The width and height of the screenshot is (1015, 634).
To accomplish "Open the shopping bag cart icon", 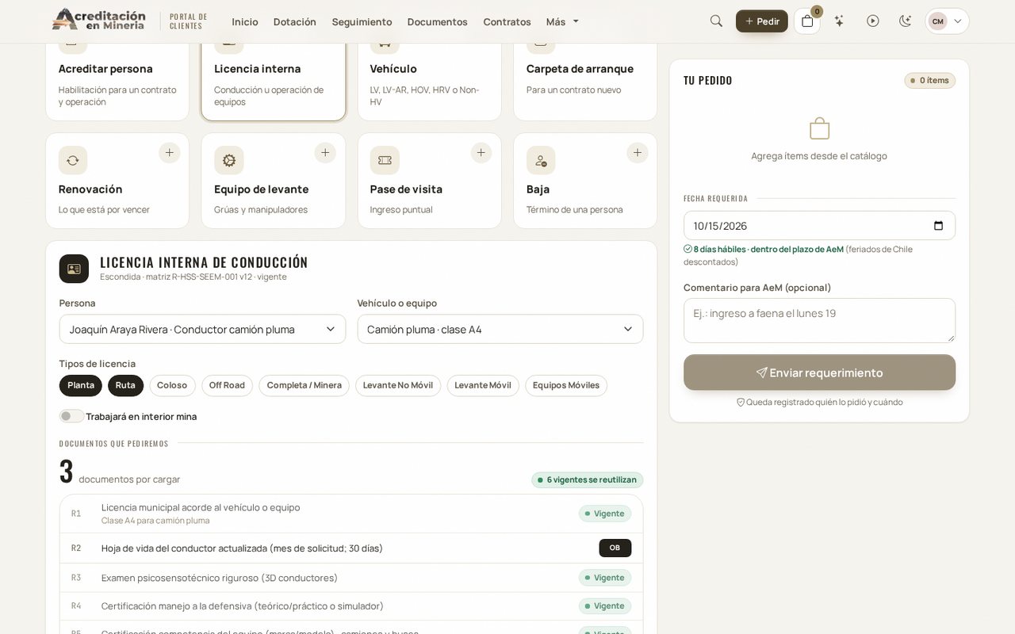I will tap(807, 21).
